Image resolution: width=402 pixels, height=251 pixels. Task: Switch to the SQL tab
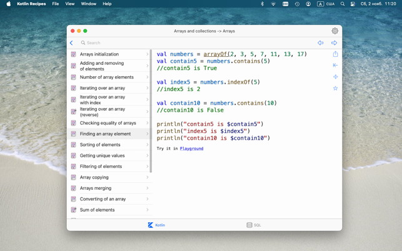tap(254, 225)
